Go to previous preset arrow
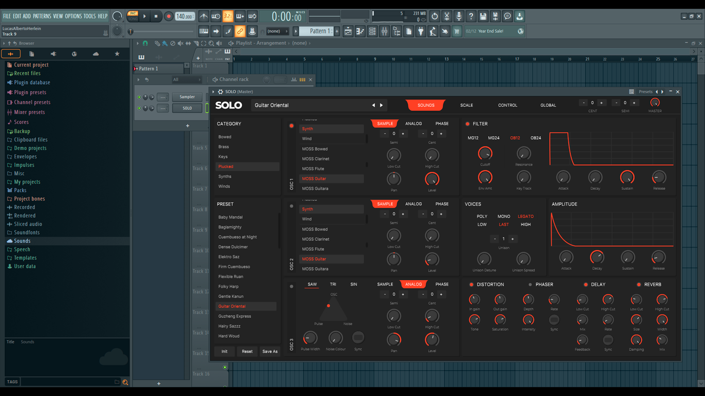 pos(374,105)
